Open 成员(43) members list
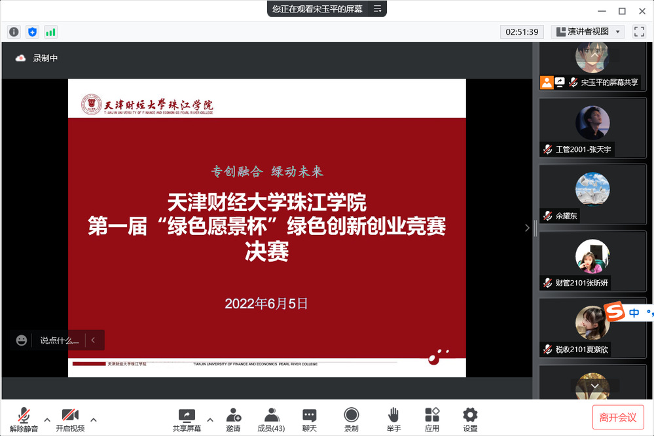This screenshot has height=436, width=654. (x=271, y=419)
